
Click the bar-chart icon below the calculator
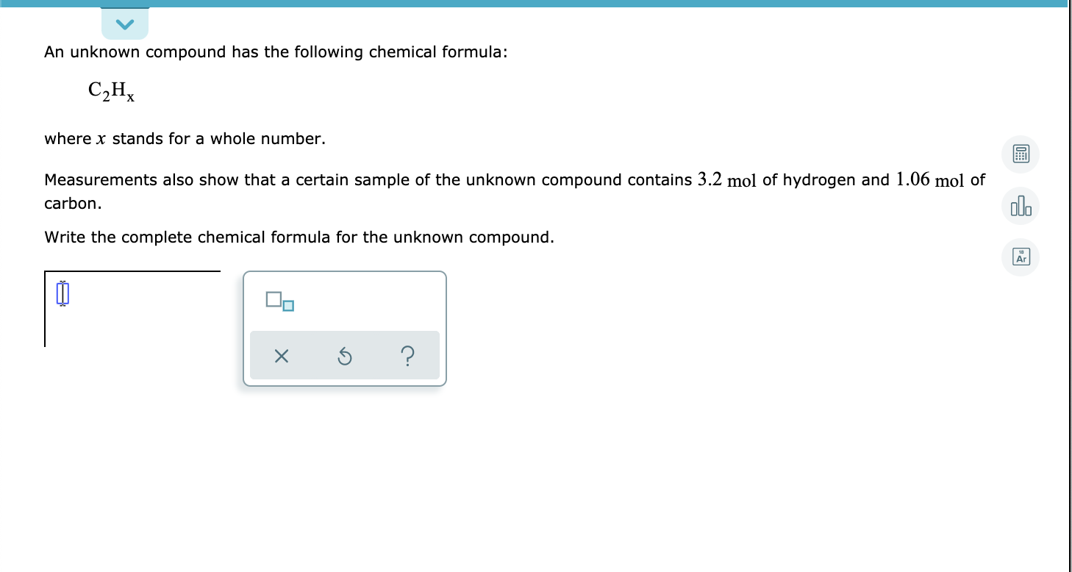pos(1020,206)
